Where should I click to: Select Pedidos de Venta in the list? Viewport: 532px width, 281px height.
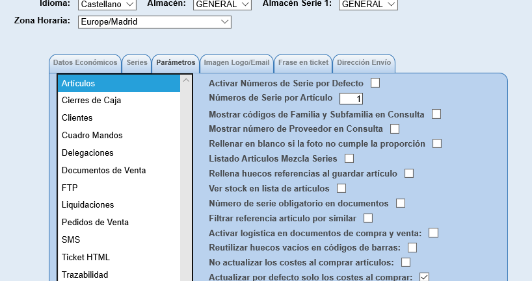[x=119, y=223]
